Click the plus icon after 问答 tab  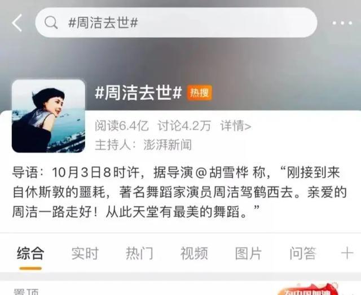(347, 254)
